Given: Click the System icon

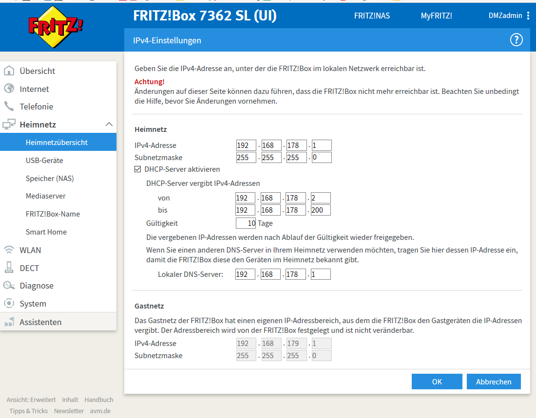Looking at the screenshot, I should coord(9,303).
